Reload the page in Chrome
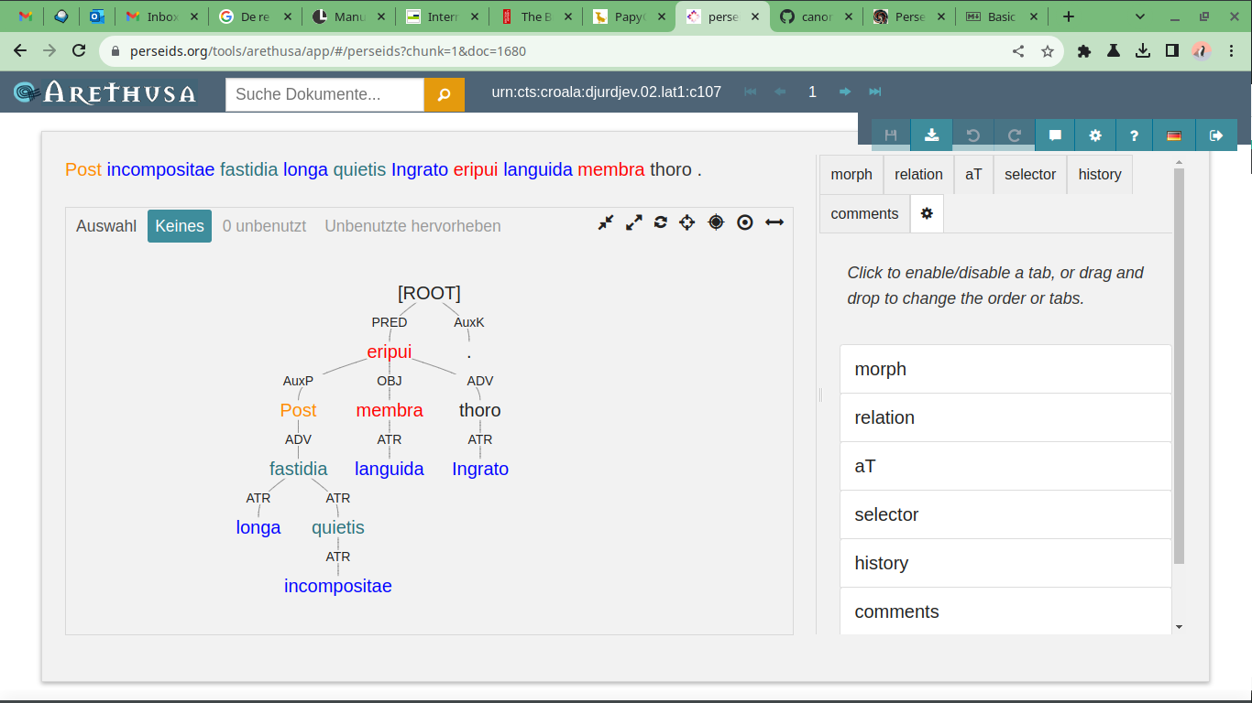 point(79,51)
